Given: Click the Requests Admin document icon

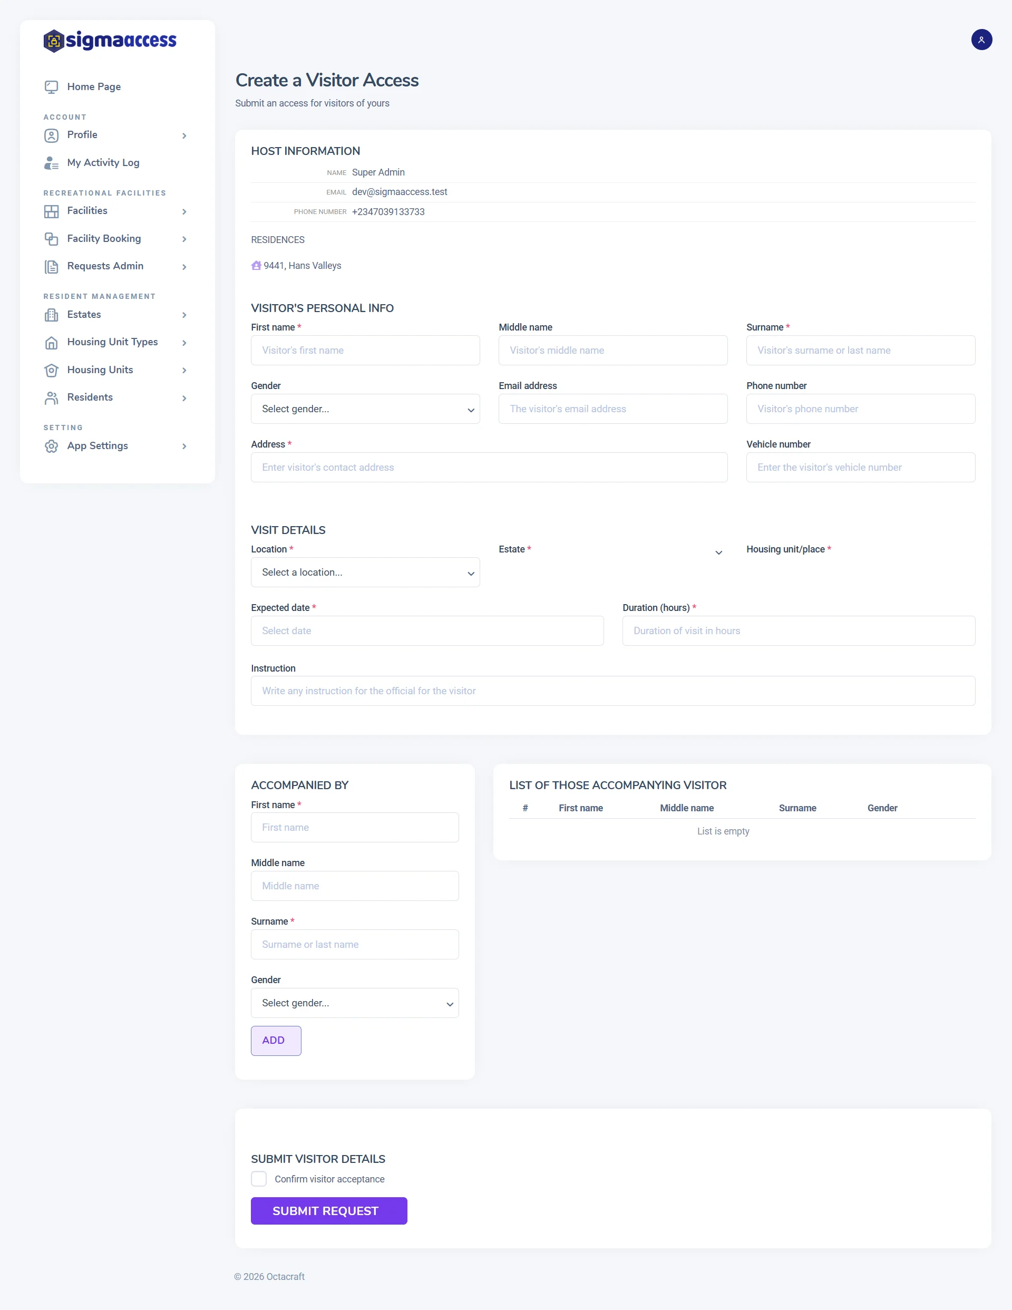Looking at the screenshot, I should 52,266.
